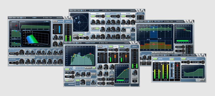This screenshot has width=215, height=96.
Task: Open the Tools menu in TrackPlug
Action: tap(106, 43)
